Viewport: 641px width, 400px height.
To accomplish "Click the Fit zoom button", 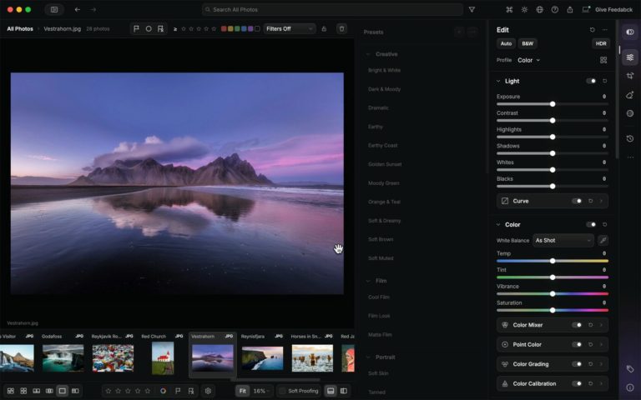I will click(242, 391).
